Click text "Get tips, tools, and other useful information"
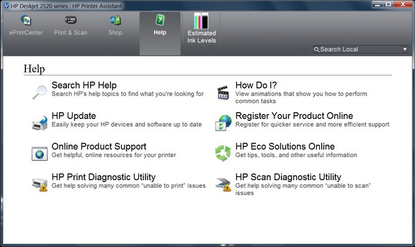 click(296, 155)
